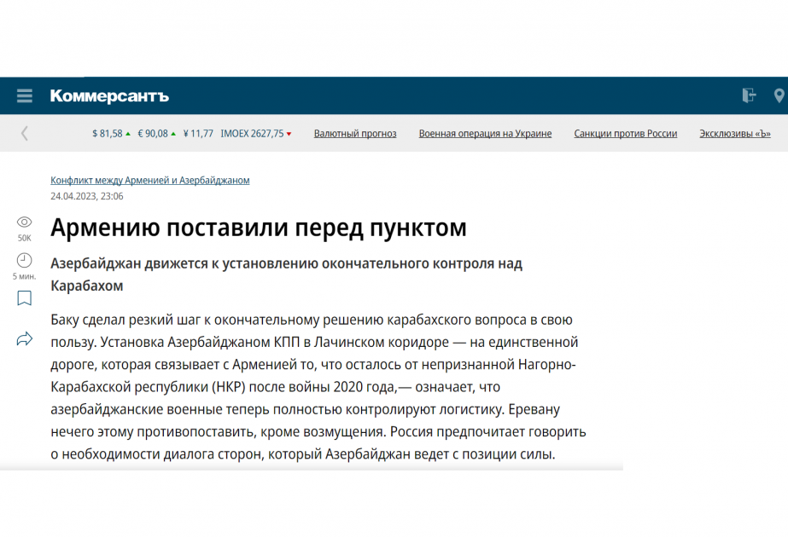Open Военная операция на Украине section
This screenshot has width=788, height=537.
click(x=485, y=134)
